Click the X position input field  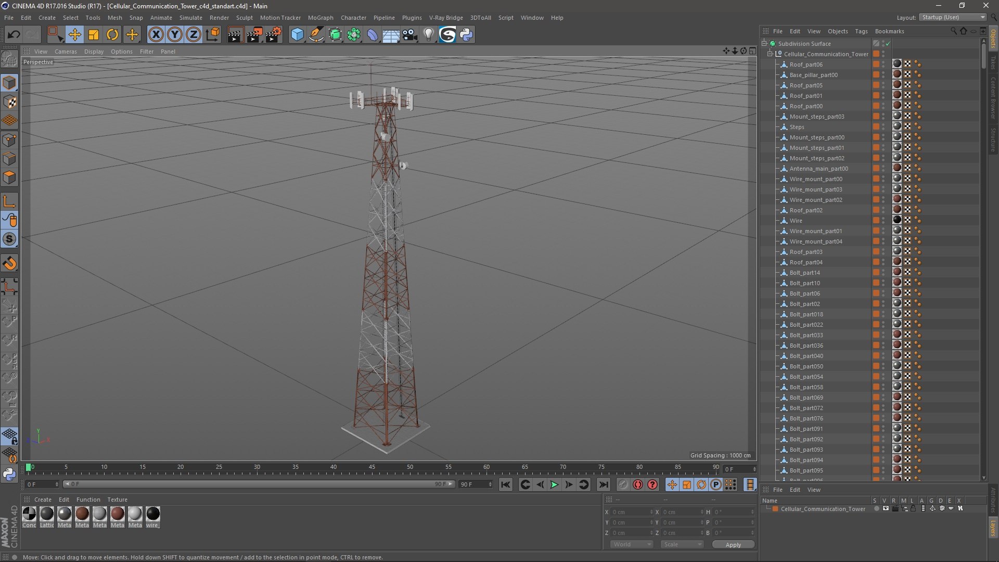pyautogui.click(x=632, y=512)
